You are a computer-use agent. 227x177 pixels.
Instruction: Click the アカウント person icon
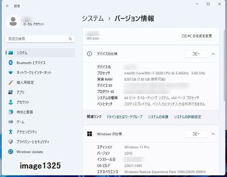pyautogui.click(x=11, y=102)
